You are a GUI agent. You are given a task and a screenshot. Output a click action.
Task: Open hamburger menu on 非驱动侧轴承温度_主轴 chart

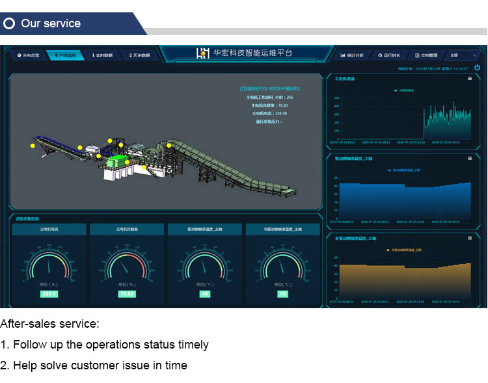[x=470, y=238]
